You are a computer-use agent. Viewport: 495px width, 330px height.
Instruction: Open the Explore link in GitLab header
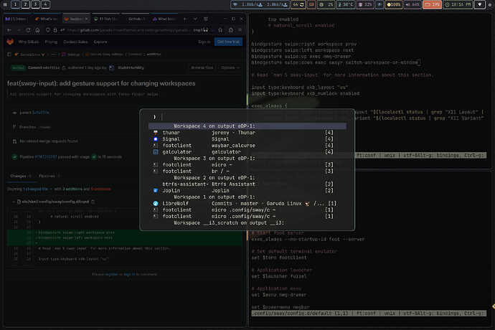(x=100, y=42)
